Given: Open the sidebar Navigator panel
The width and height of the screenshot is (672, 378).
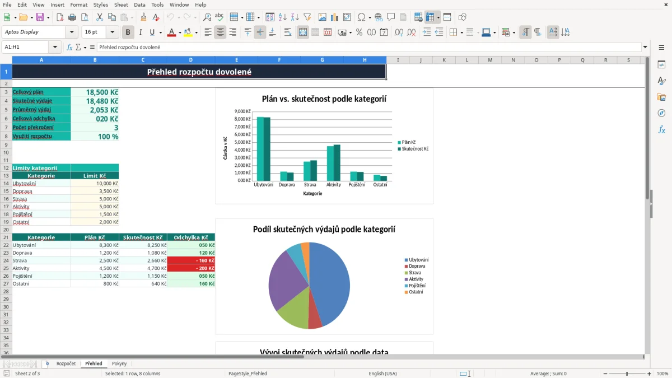Looking at the screenshot, I should point(661,113).
